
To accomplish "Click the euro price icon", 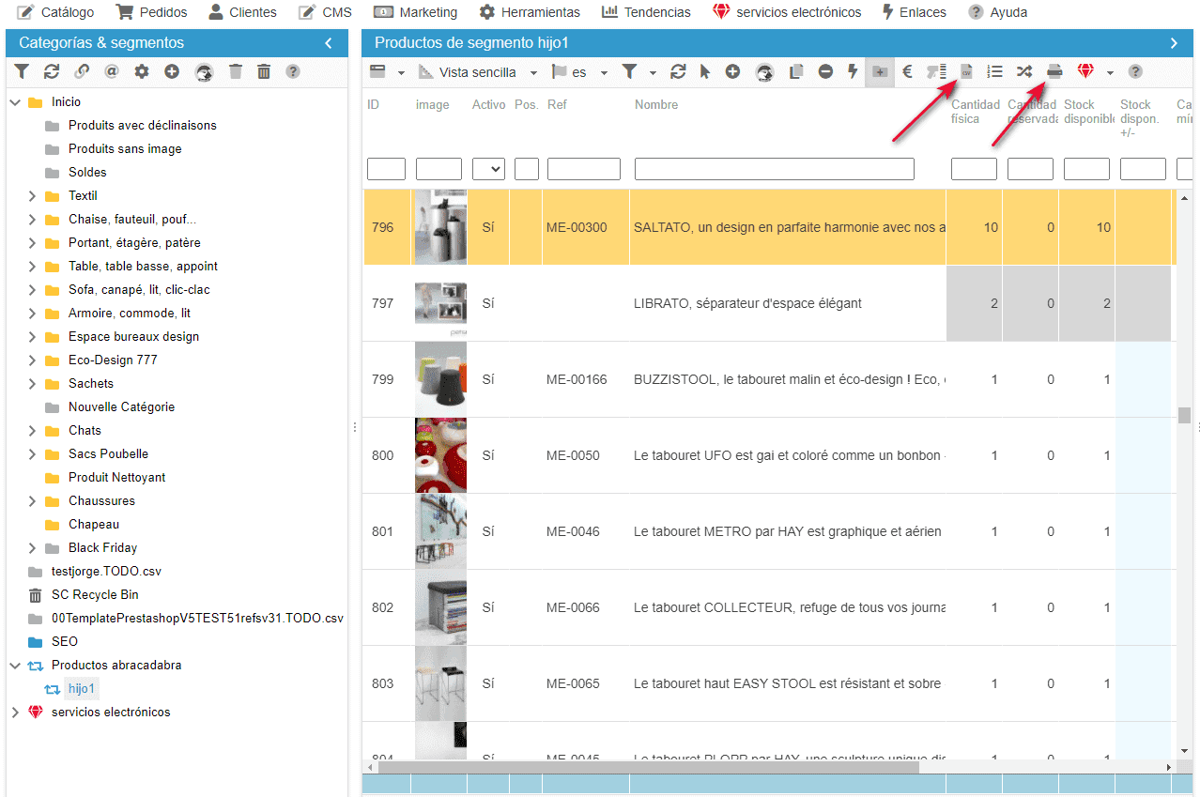I will point(907,72).
